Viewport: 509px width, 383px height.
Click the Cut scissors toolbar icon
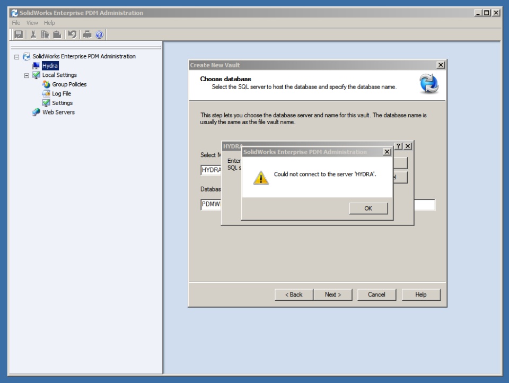(33, 34)
